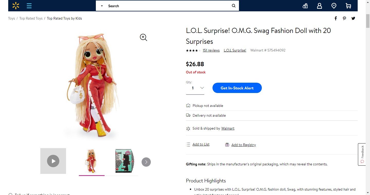Click Get In-Stock Alert button
This screenshot has height=195, width=370.
pos(237,88)
